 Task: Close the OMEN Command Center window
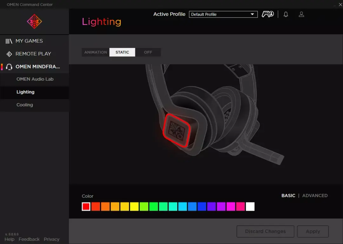pyautogui.click(x=340, y=4)
